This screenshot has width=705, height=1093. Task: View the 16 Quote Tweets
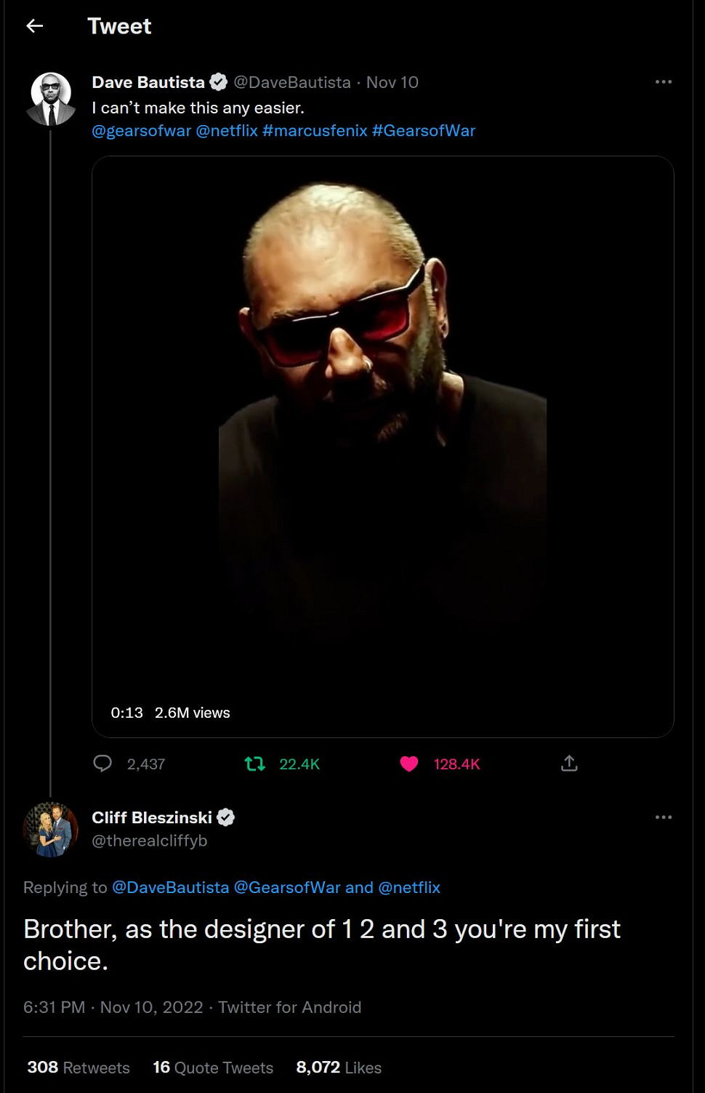tap(213, 1068)
